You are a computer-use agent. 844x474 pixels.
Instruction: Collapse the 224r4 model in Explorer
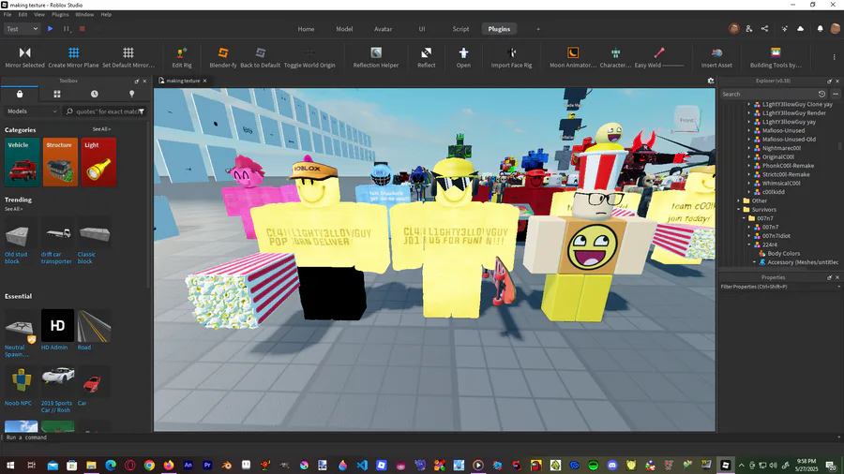click(x=749, y=244)
